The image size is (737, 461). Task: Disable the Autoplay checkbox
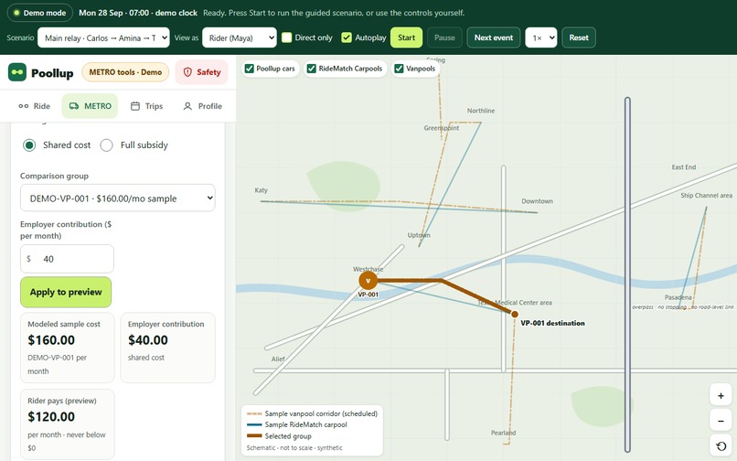pos(347,38)
